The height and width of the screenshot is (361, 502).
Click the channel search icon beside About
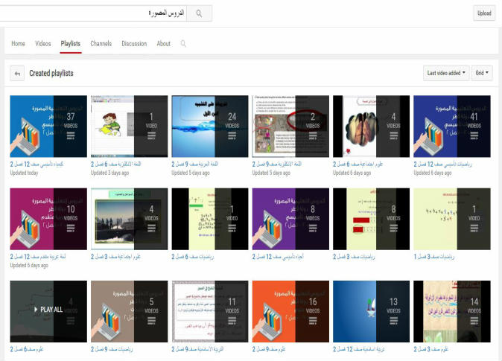click(183, 44)
